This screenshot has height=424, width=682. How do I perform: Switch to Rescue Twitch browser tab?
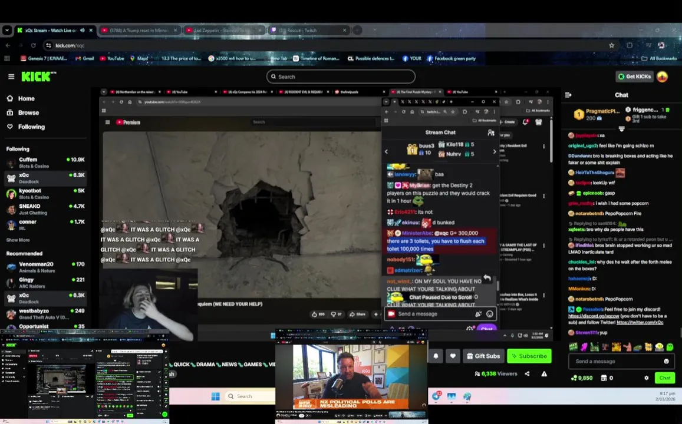coord(307,31)
